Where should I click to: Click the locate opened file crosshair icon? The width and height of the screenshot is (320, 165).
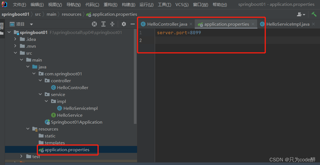coord(94,24)
